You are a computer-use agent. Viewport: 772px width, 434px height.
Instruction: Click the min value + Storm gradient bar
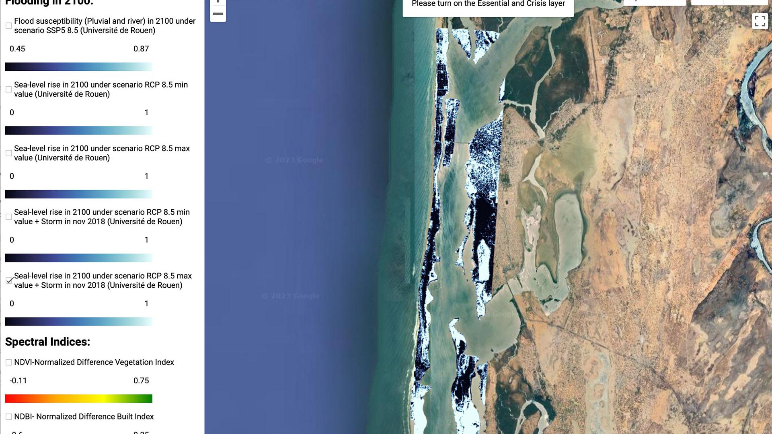click(79, 258)
